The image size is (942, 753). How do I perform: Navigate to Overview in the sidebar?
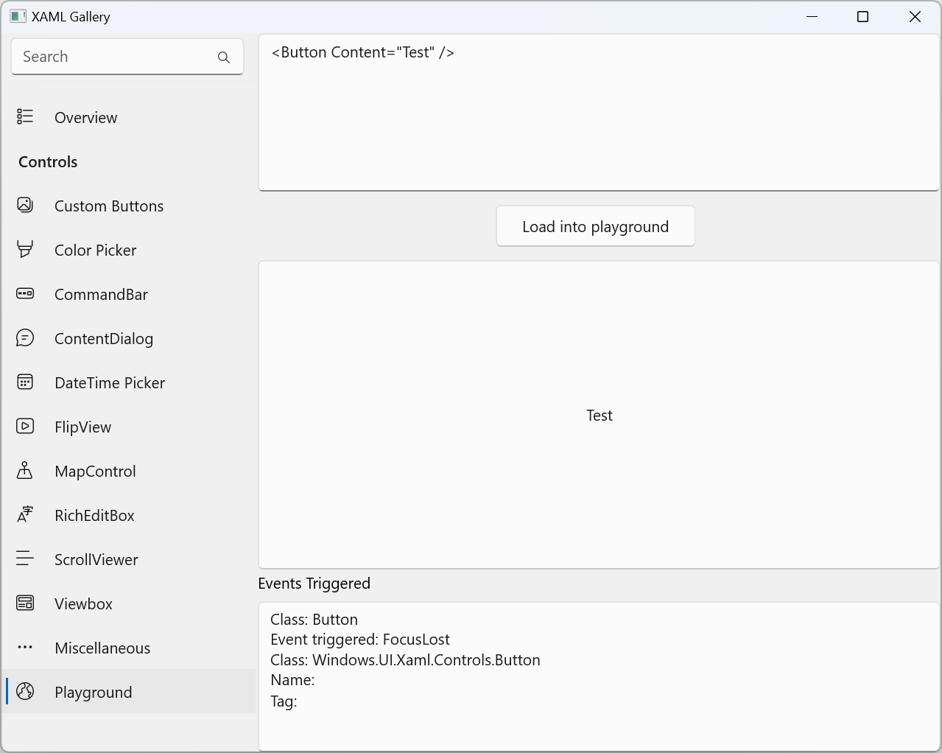85,117
